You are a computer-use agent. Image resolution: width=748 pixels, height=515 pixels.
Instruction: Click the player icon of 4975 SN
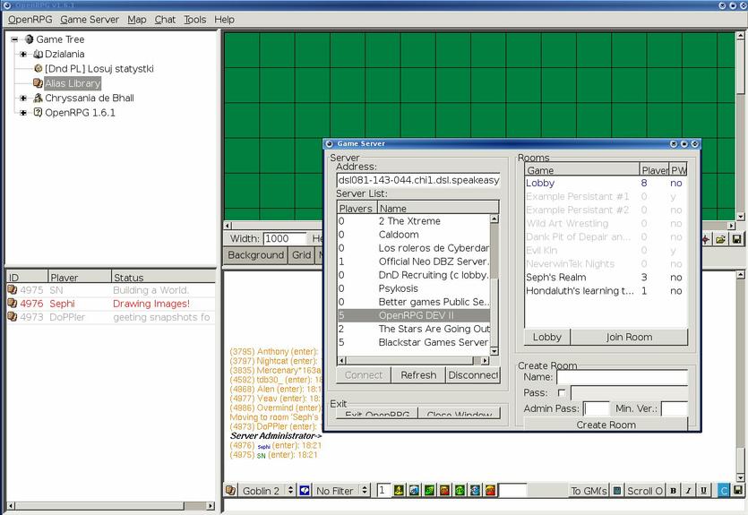(x=12, y=289)
